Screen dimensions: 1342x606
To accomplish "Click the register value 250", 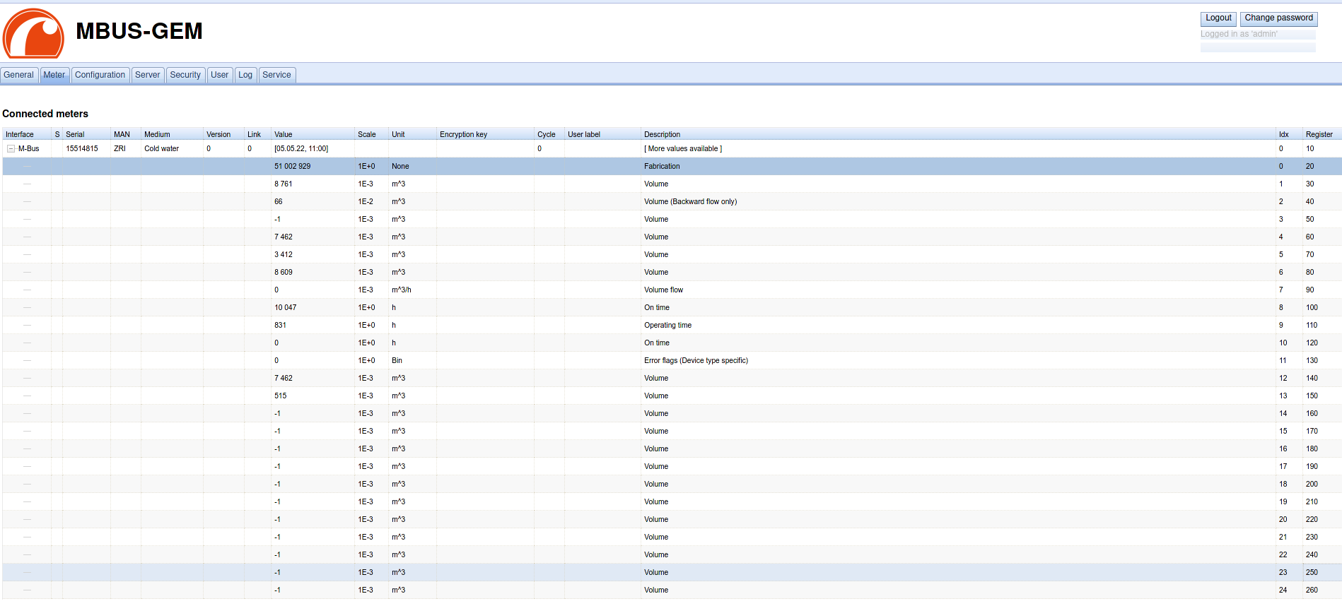I will [x=1312, y=573].
